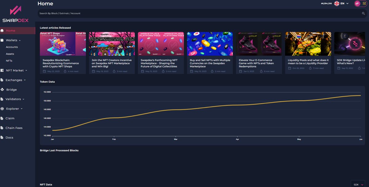Click the Claim sidebar icon
Screen dimensions: 369x187
click(x=2, y=118)
